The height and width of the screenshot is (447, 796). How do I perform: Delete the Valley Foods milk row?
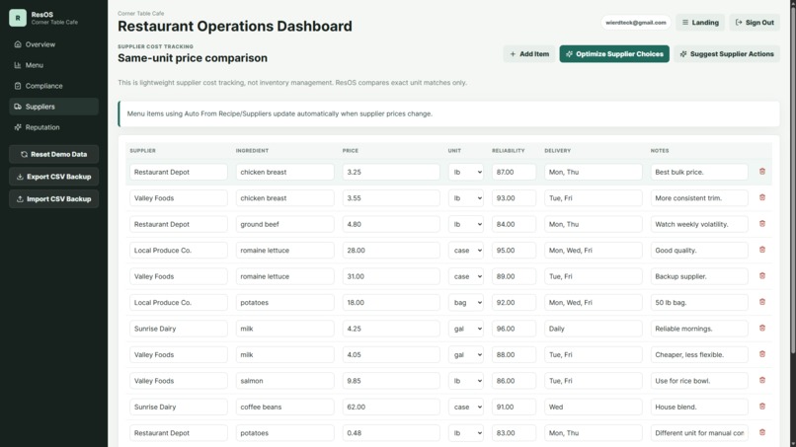click(x=762, y=354)
